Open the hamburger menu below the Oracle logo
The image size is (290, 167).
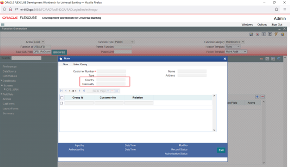(x=2, y=25)
